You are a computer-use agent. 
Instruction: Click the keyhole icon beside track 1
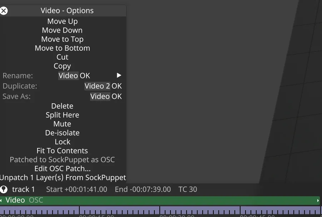pyautogui.click(x=4, y=189)
